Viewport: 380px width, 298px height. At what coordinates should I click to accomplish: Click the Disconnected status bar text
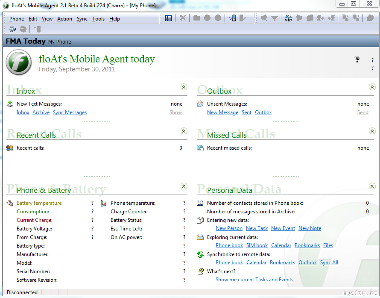(x=22, y=292)
